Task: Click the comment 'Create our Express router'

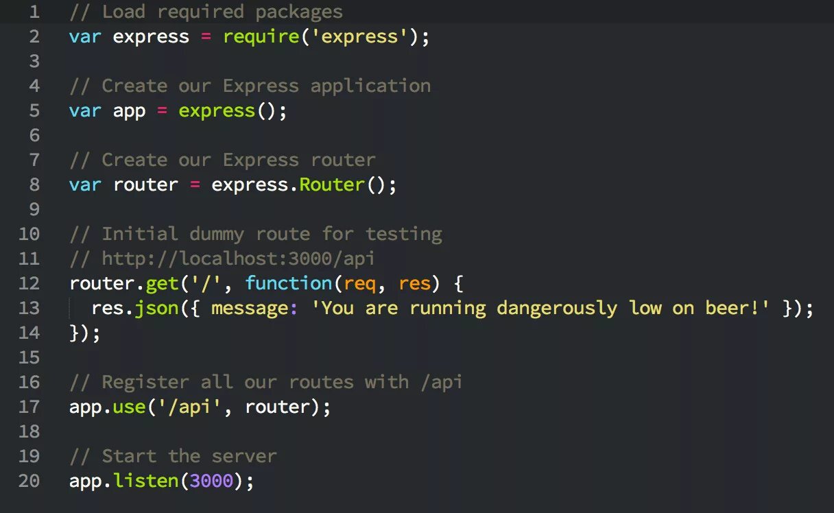Action: (222, 160)
